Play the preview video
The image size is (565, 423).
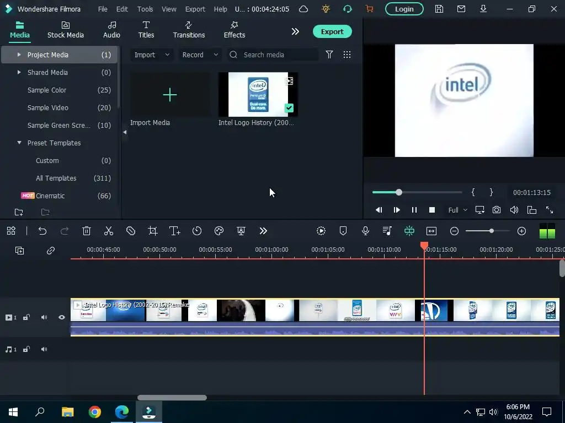[x=397, y=210]
